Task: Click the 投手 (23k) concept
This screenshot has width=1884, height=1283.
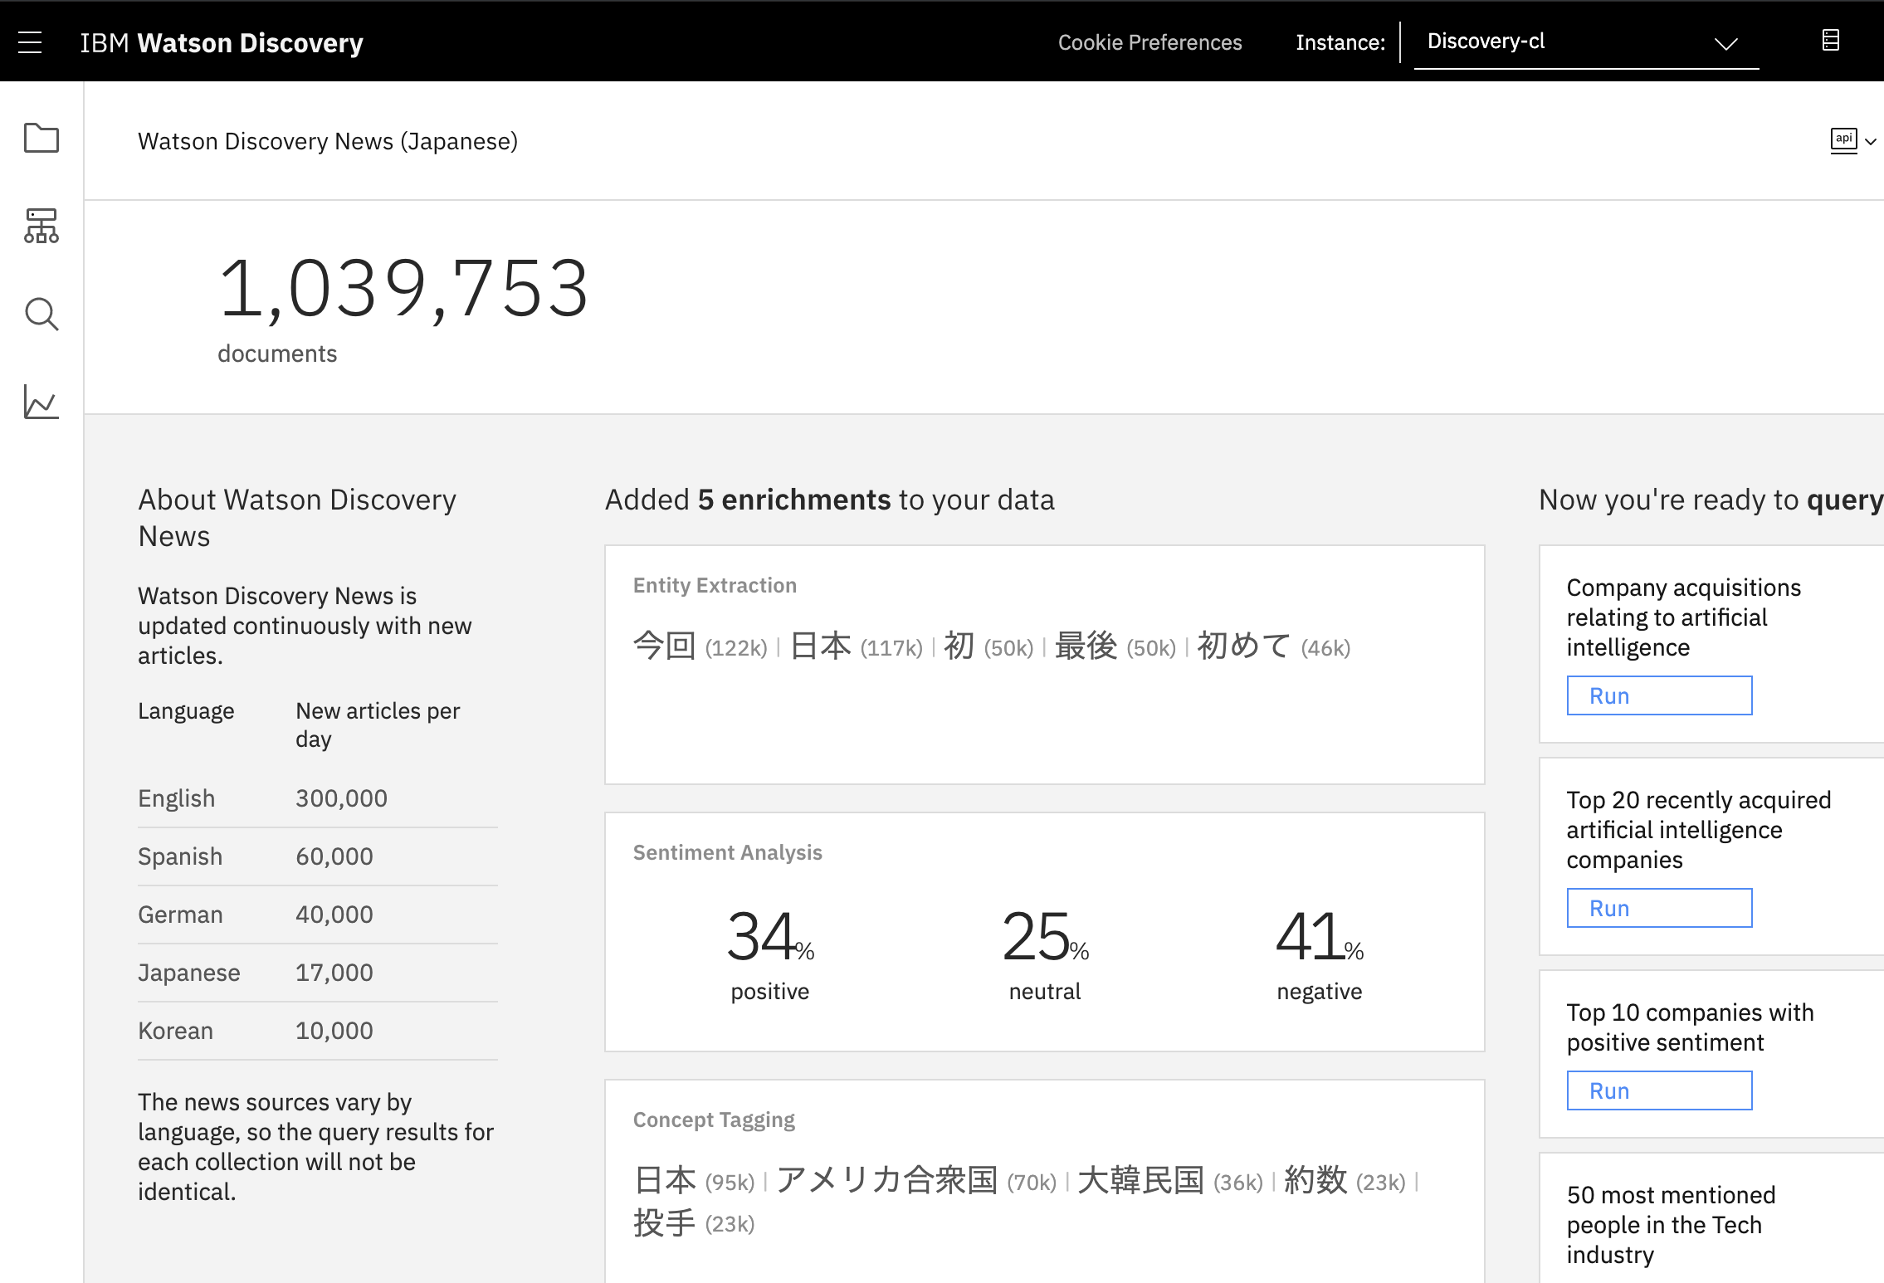Action: (x=694, y=1223)
